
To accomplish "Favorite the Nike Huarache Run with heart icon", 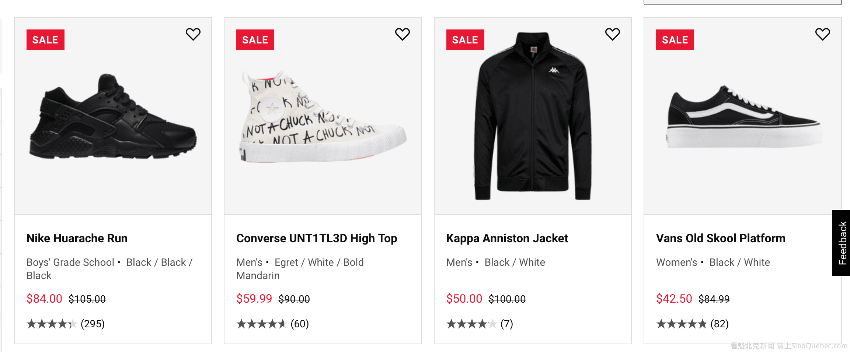I will (x=193, y=34).
